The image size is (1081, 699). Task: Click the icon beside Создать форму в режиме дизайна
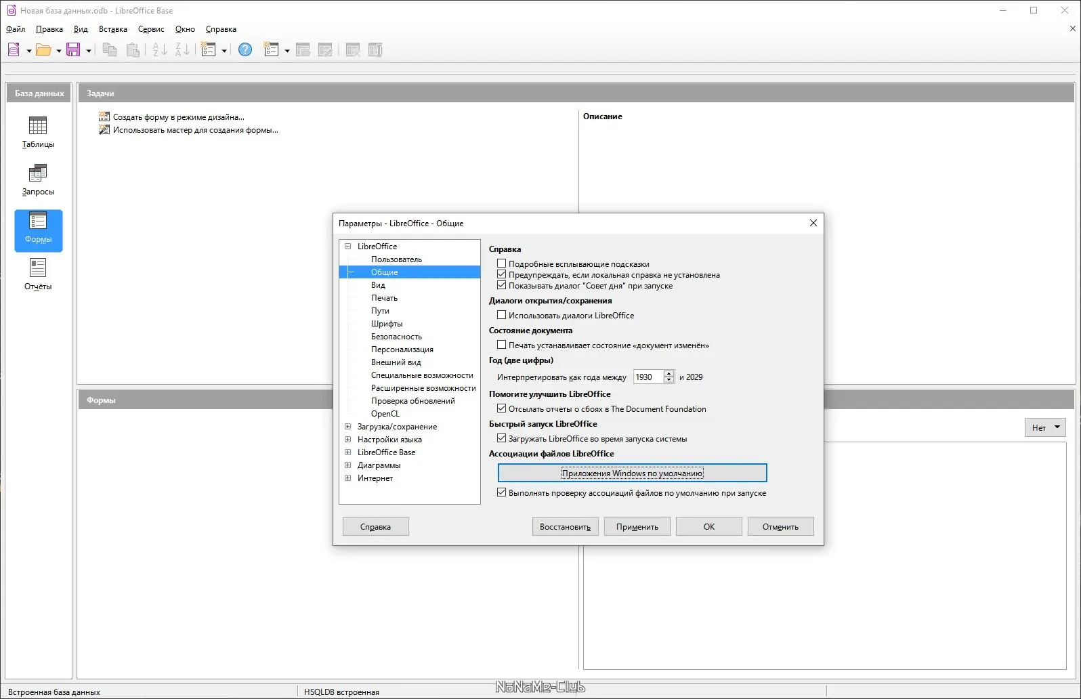tap(104, 116)
